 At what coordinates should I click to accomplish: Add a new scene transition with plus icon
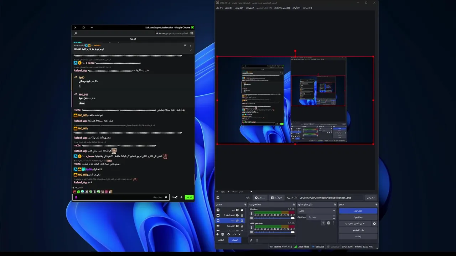point(323,223)
